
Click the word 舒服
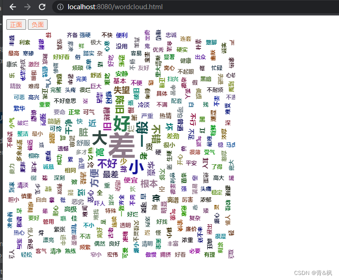83,143
